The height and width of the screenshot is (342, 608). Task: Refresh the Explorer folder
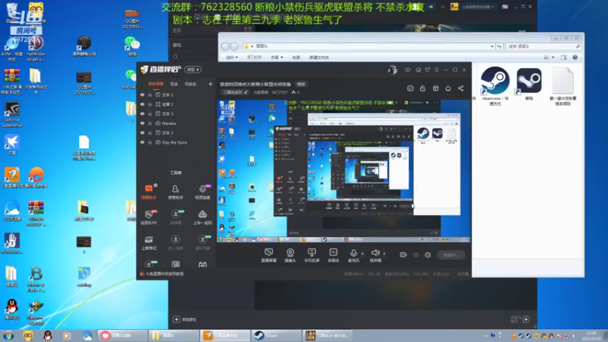500,46
